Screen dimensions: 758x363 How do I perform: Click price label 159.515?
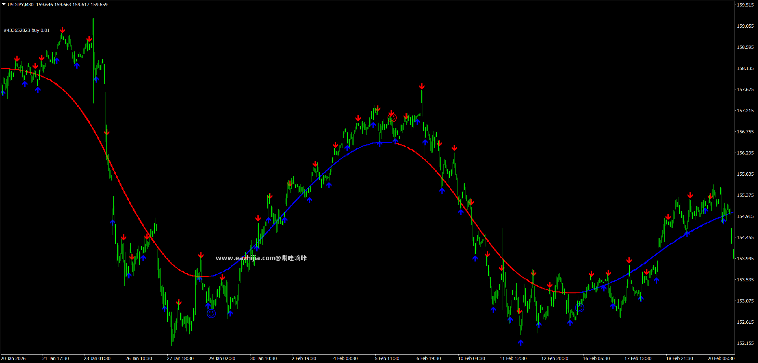pos(745,5)
